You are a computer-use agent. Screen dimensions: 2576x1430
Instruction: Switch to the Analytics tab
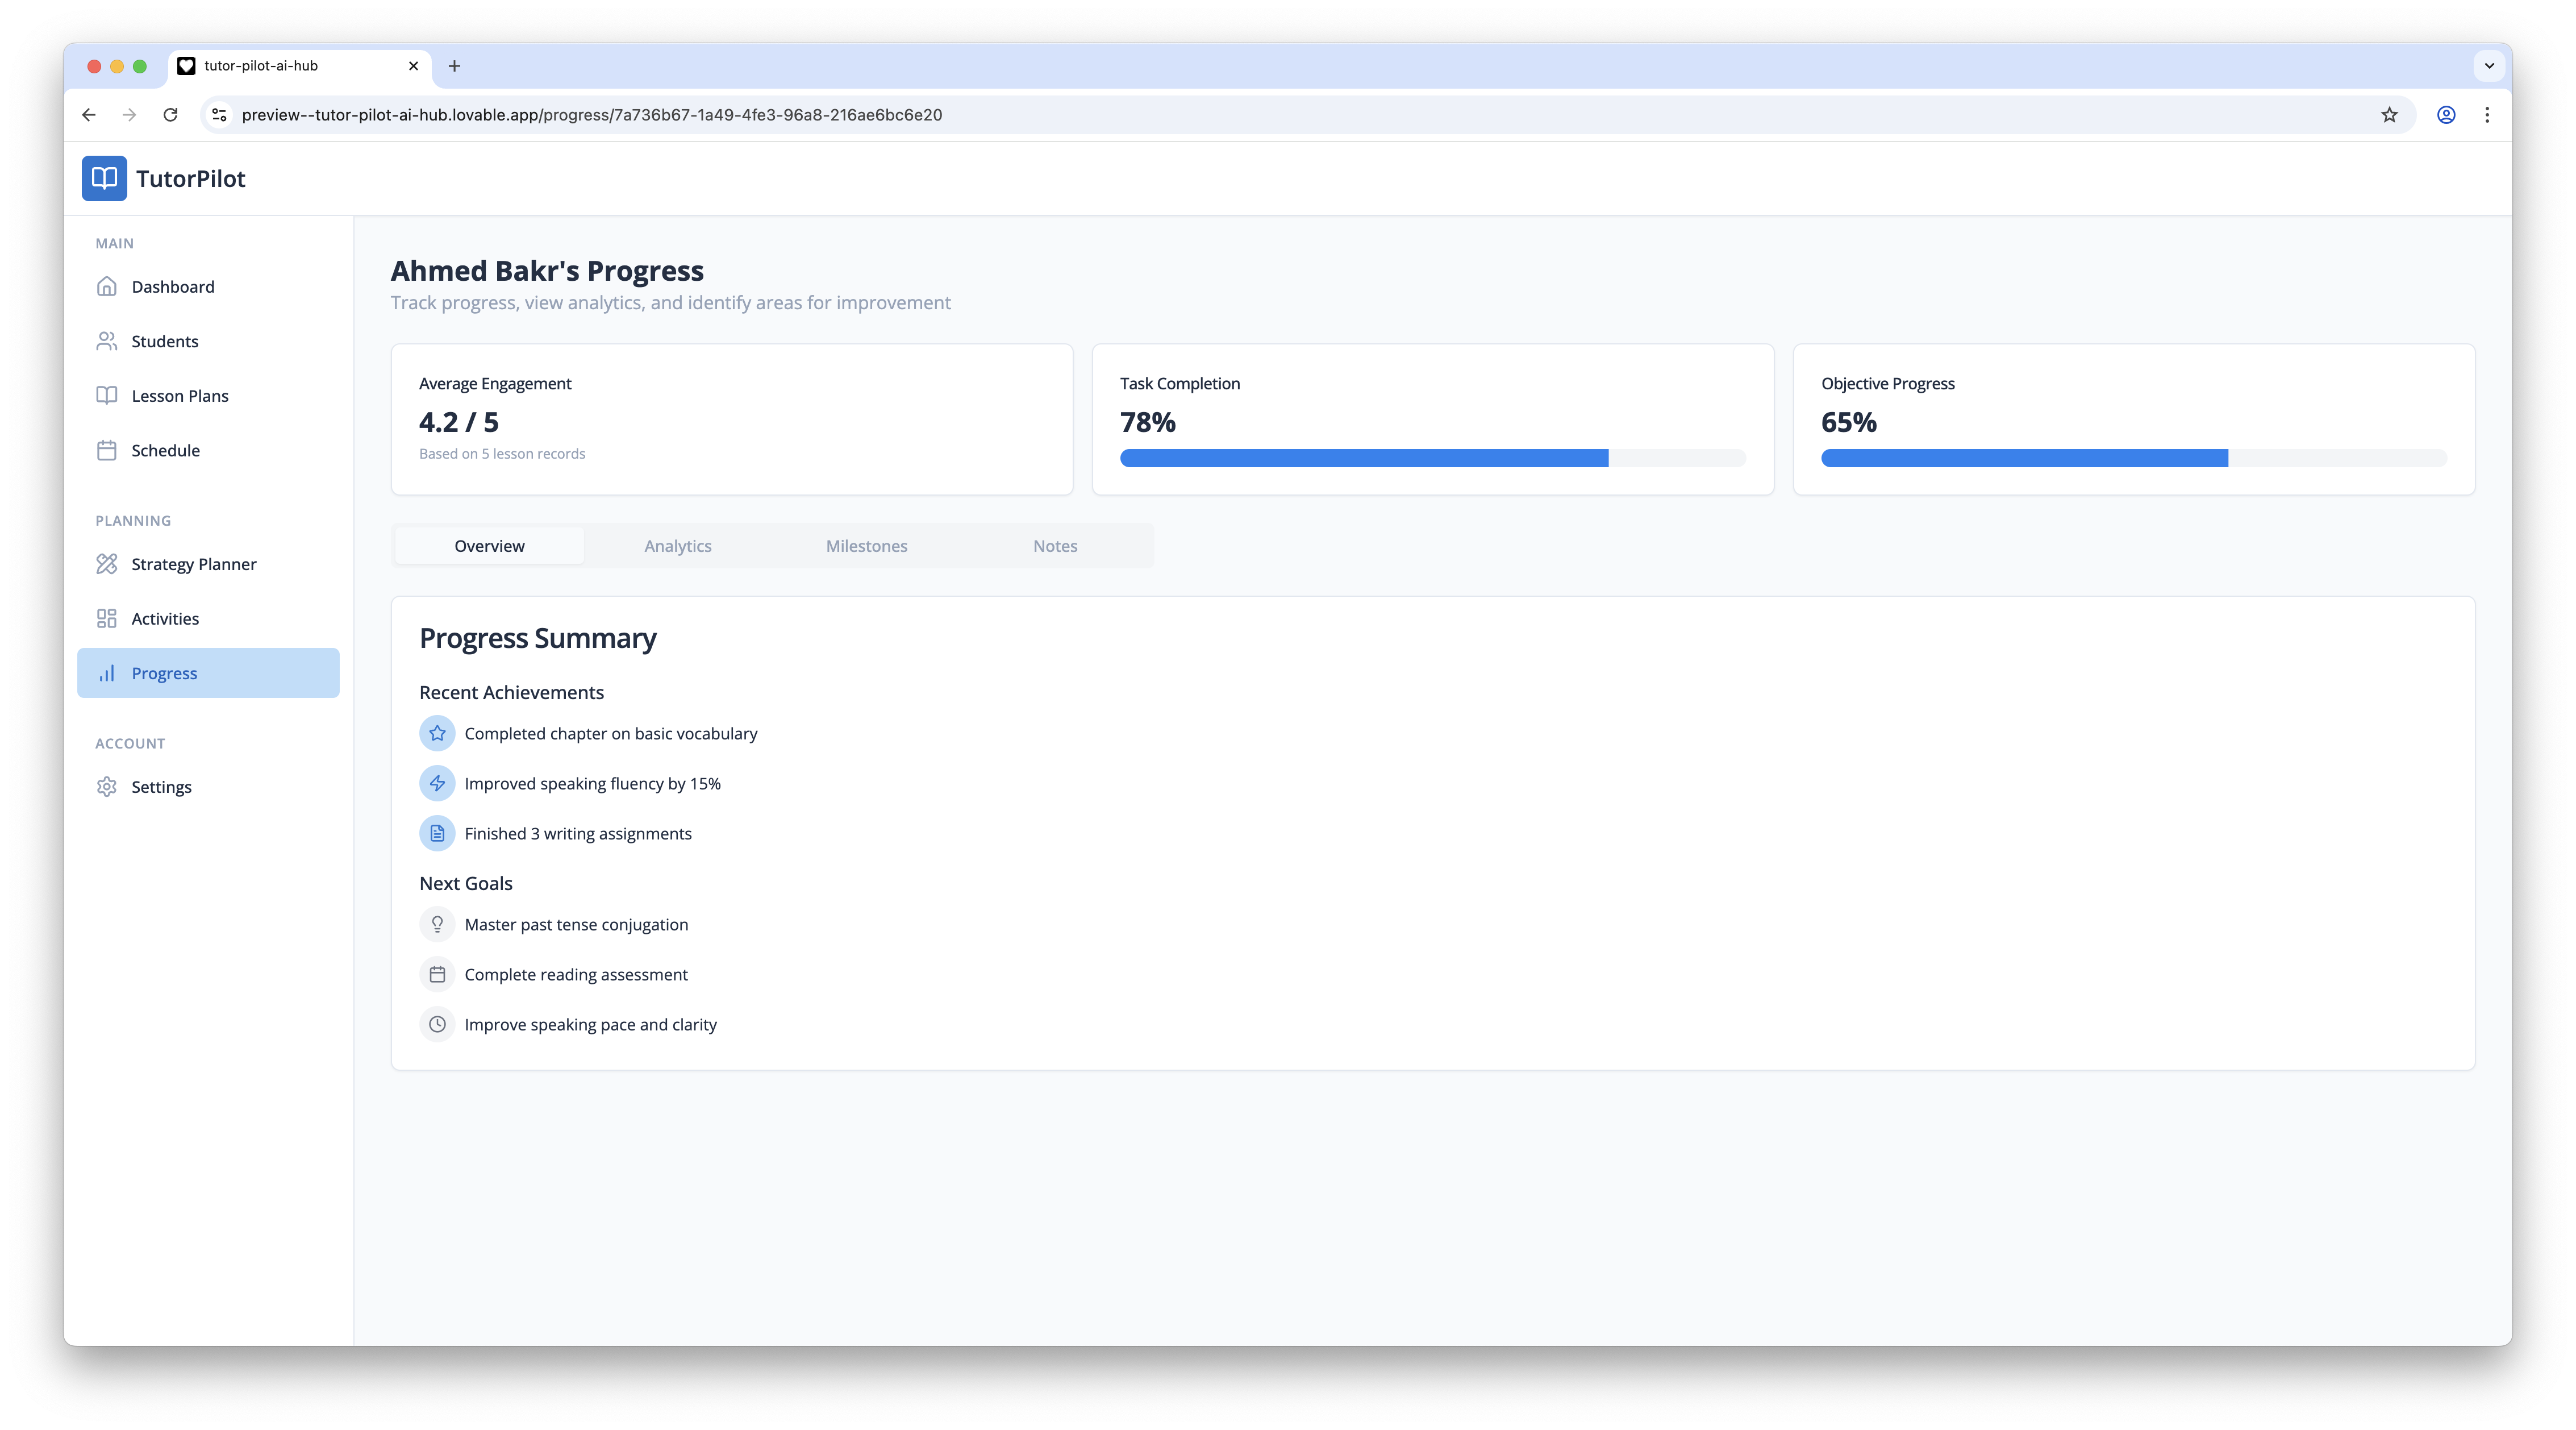point(678,546)
